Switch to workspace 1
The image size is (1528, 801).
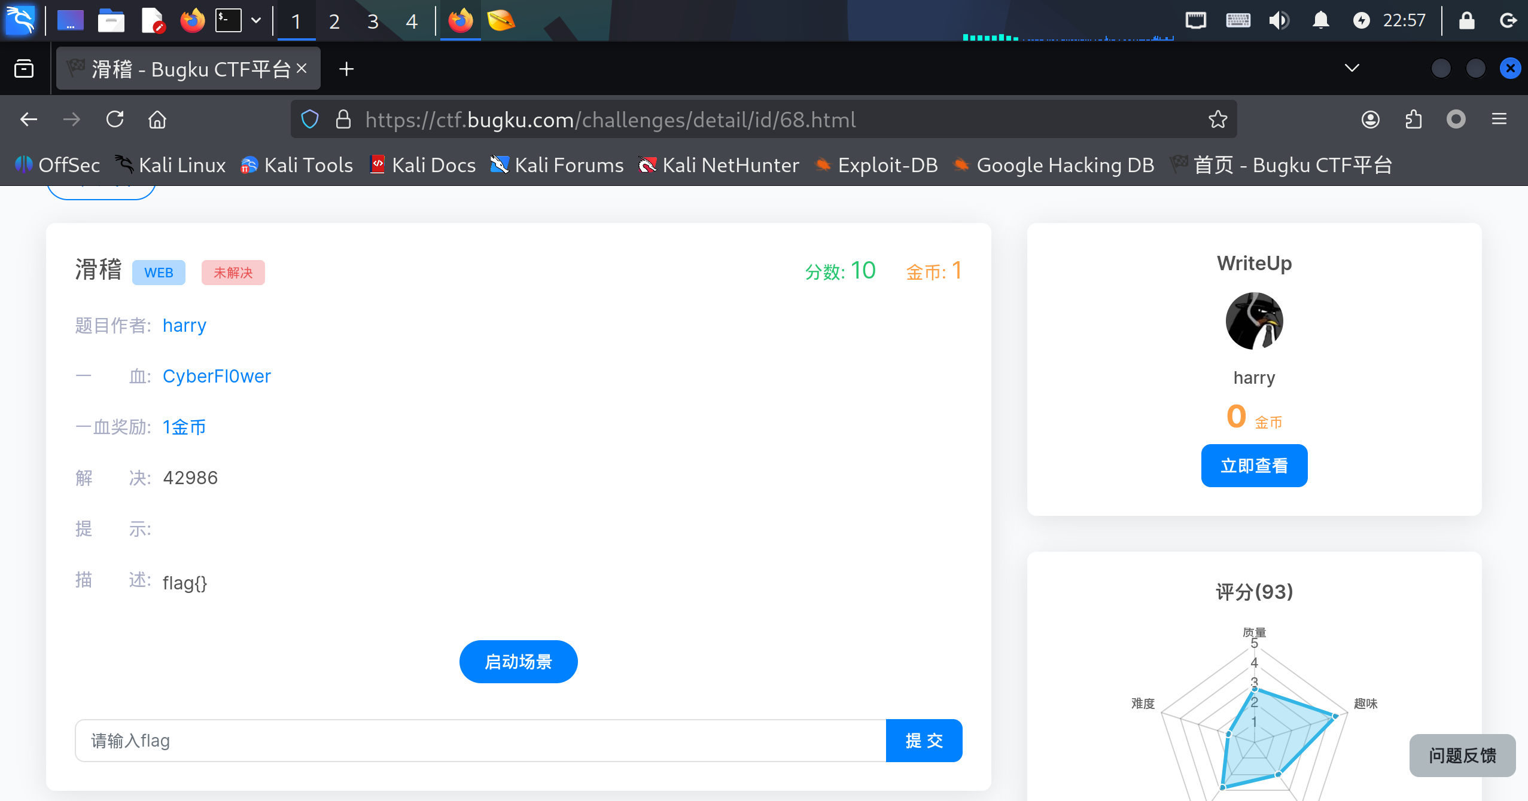pyautogui.click(x=296, y=22)
